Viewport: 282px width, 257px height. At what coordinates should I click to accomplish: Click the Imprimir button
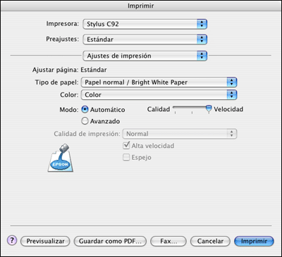tap(254, 241)
